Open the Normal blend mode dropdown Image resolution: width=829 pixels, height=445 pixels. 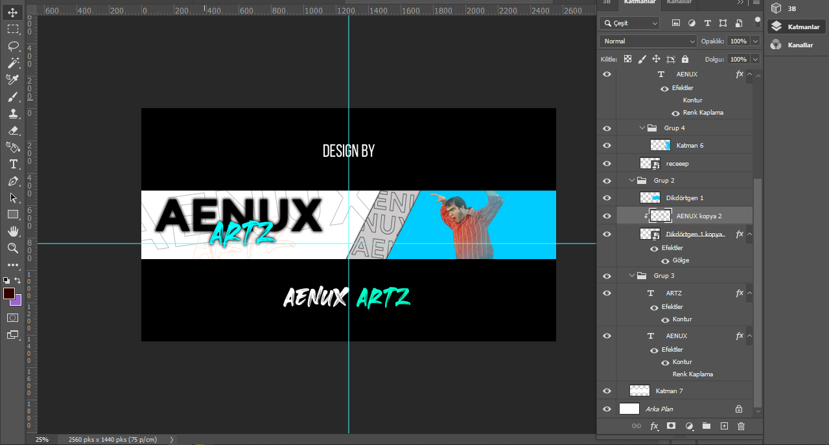coord(648,41)
